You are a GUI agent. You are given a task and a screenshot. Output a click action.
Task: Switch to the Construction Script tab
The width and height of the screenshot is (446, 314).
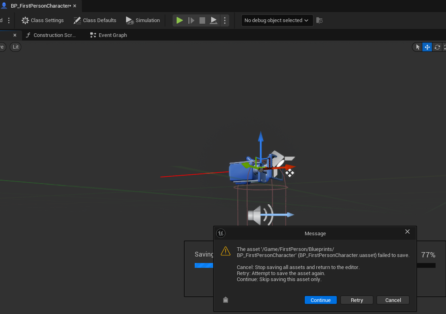(51, 35)
